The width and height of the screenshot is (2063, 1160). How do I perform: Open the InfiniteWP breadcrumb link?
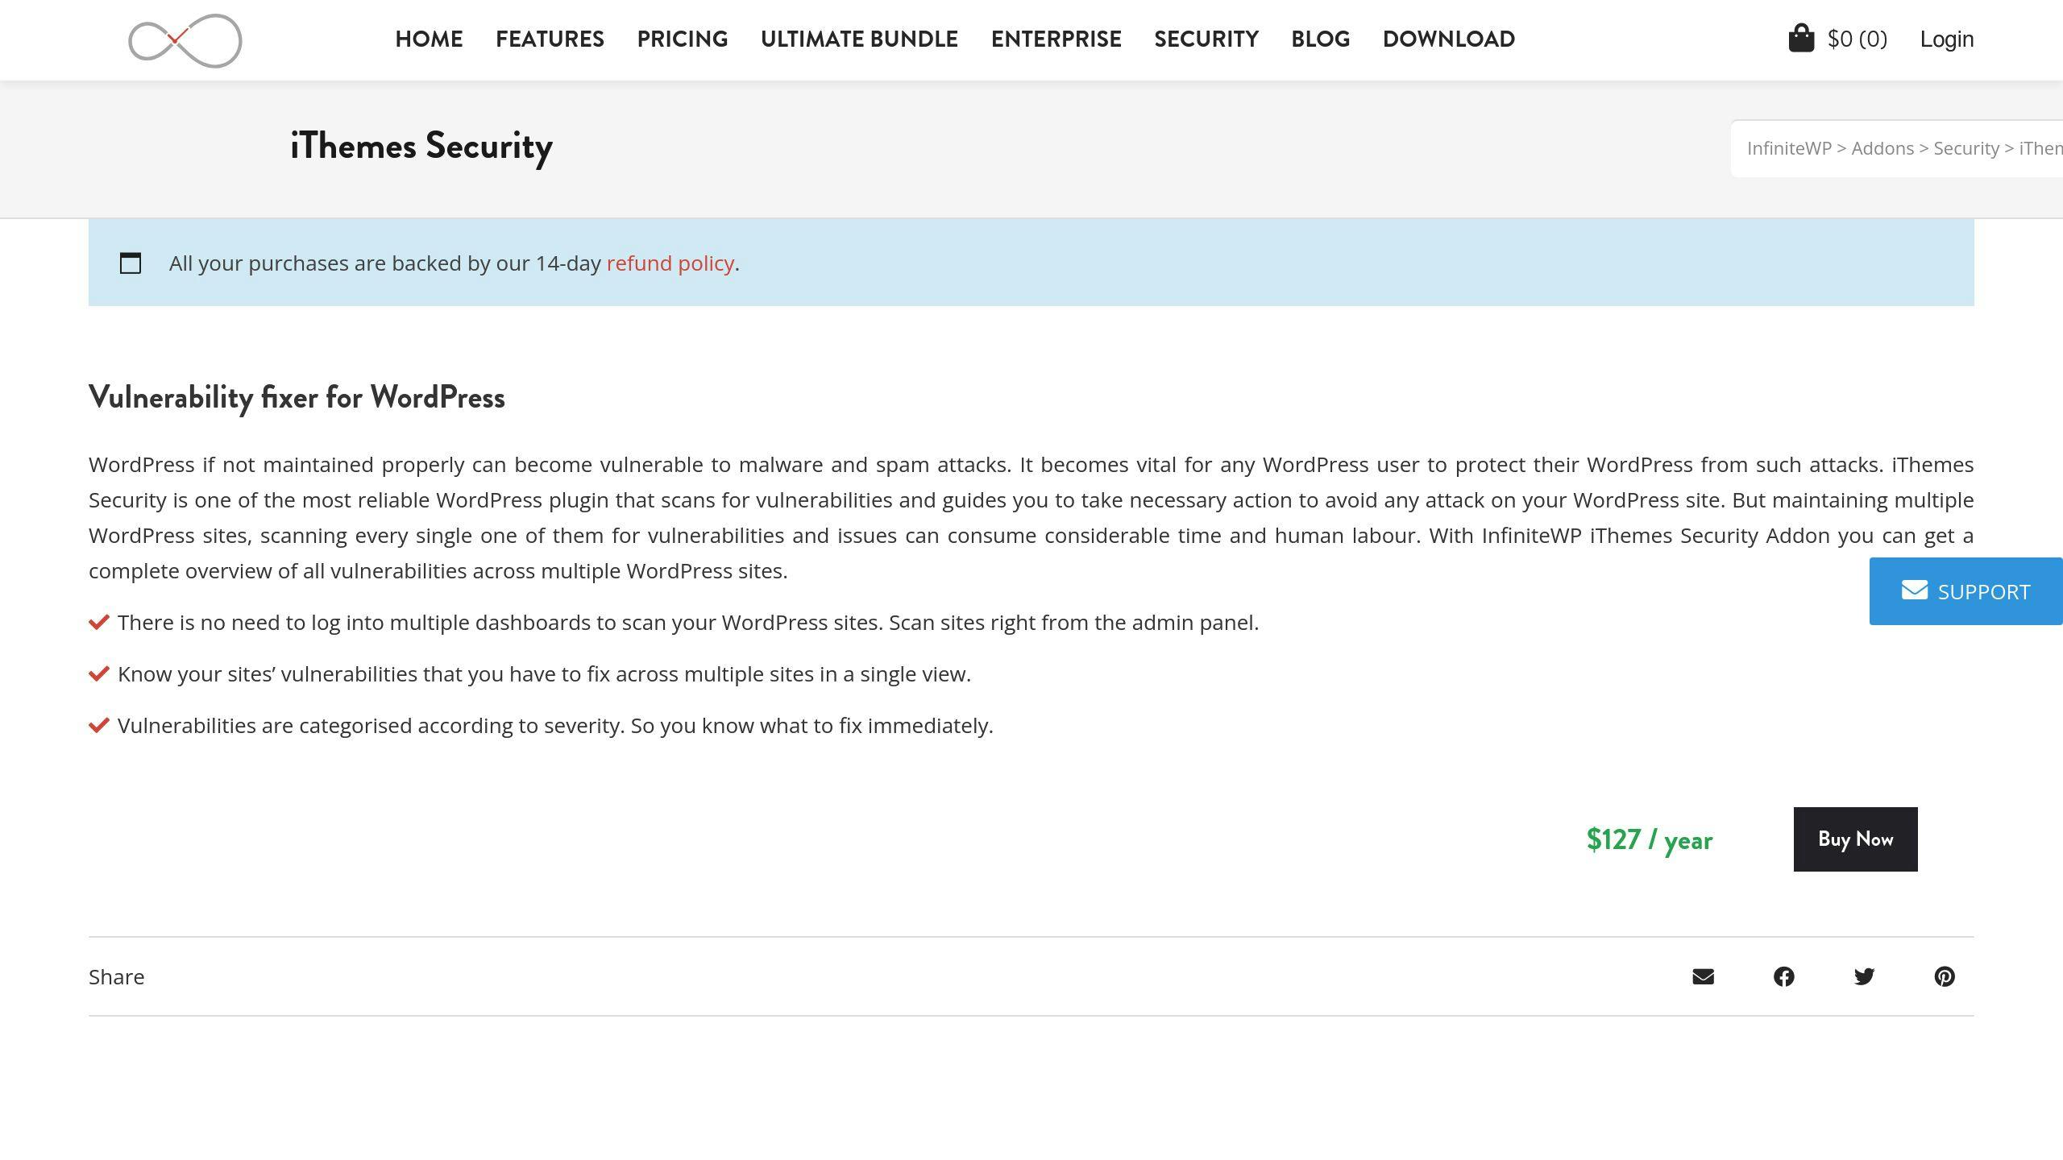(1788, 147)
